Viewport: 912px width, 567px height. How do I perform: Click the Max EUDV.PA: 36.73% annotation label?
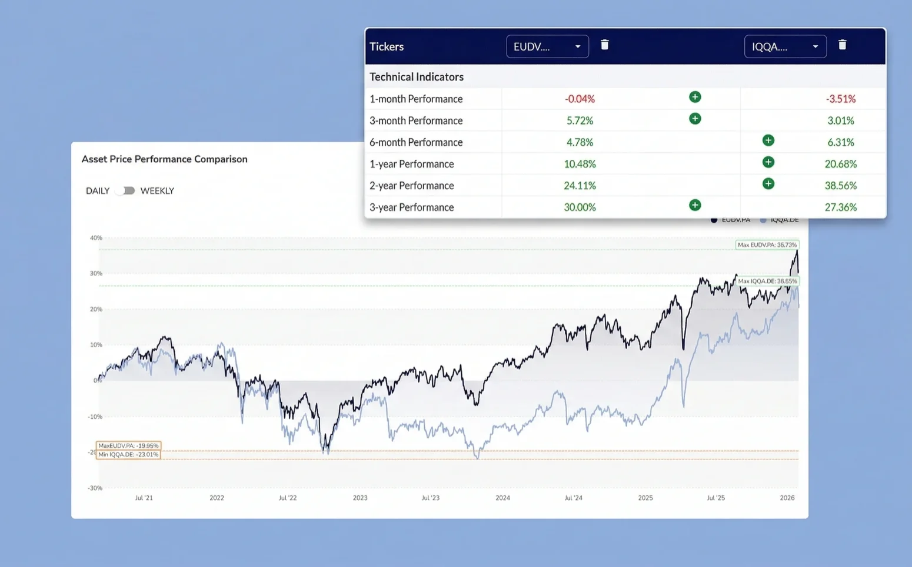click(x=767, y=244)
